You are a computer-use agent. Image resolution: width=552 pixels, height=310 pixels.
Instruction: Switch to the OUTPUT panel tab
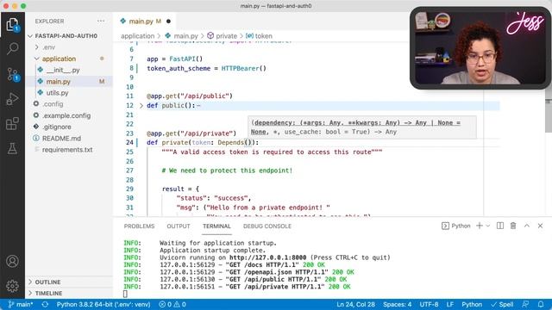coord(179,226)
